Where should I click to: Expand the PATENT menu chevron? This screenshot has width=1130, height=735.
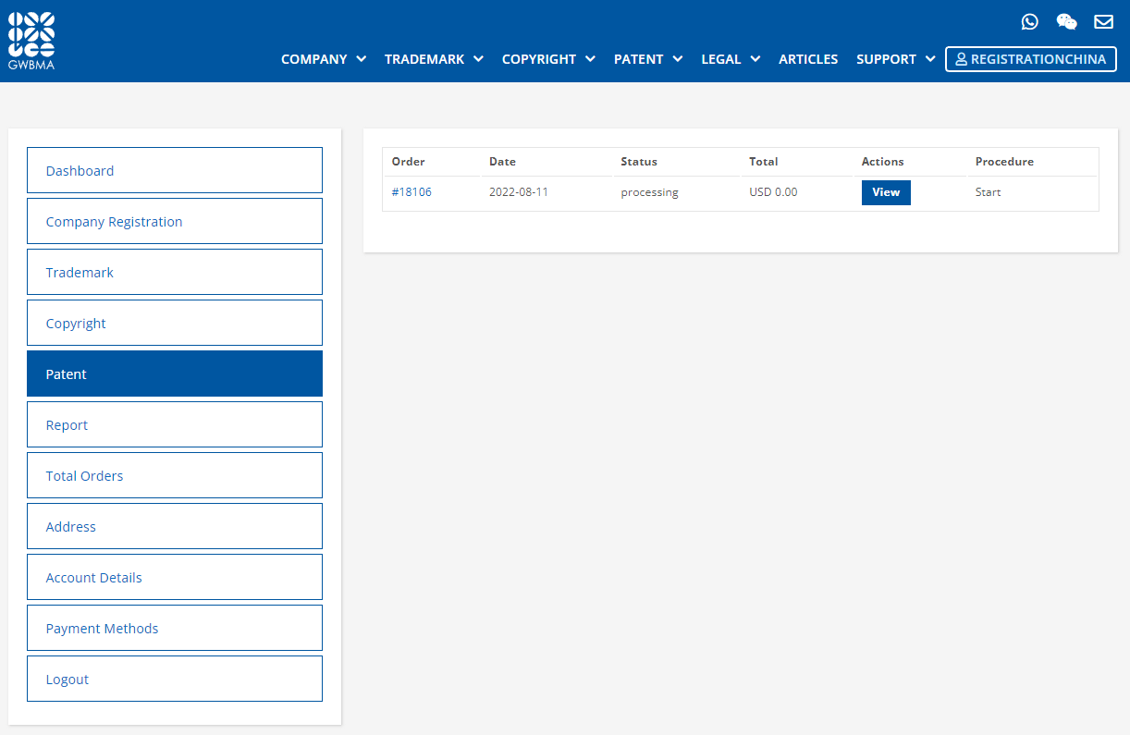[678, 59]
